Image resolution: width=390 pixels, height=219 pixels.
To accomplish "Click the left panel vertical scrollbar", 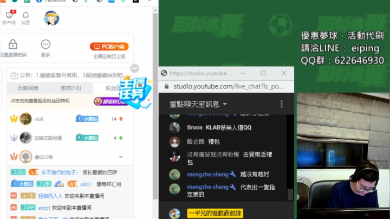I will [155, 106].
